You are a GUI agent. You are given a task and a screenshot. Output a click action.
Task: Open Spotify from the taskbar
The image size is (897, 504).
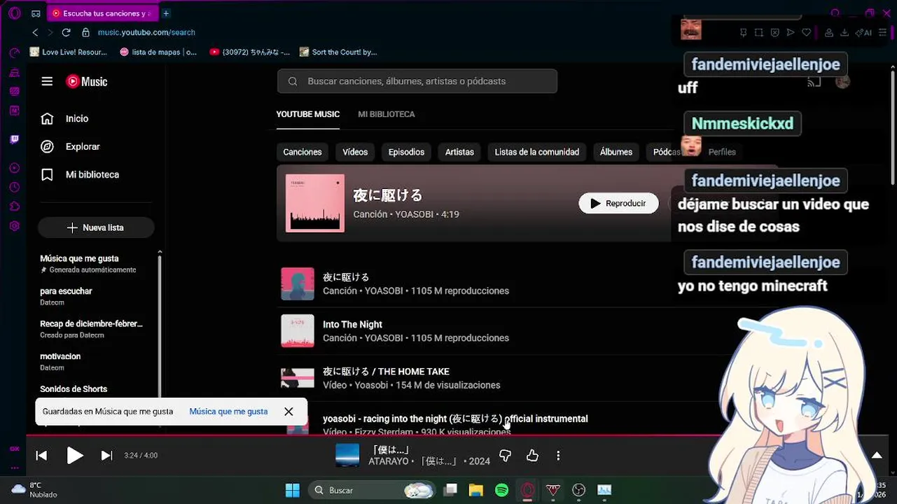point(501,490)
